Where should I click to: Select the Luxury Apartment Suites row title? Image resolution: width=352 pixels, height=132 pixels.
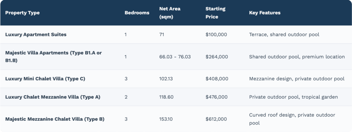coord(36,35)
